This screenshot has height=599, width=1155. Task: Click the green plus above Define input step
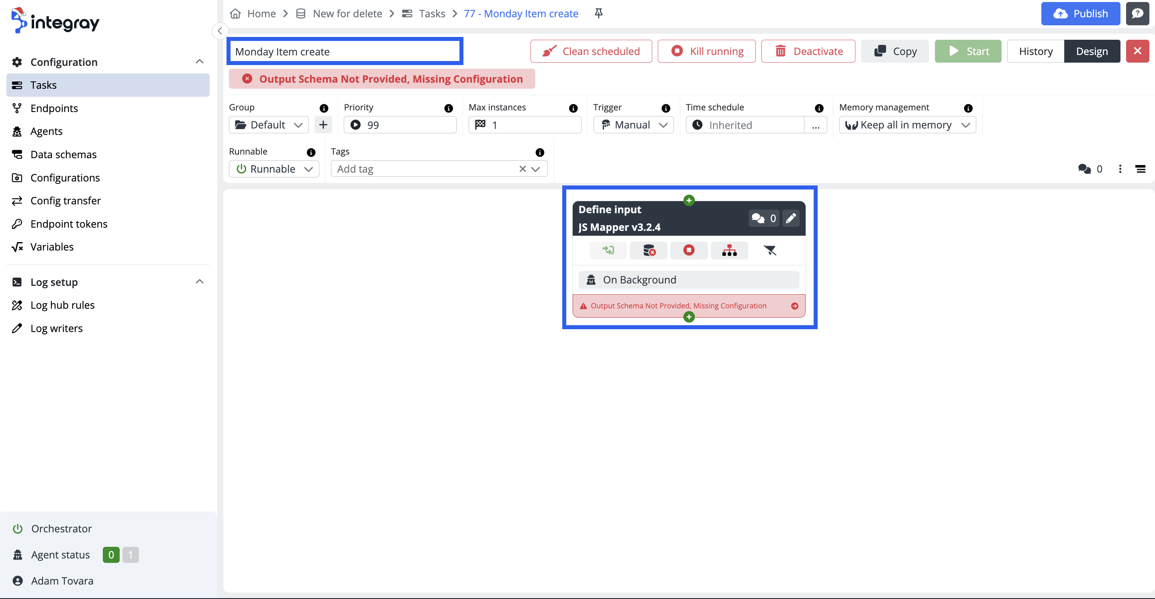(689, 200)
